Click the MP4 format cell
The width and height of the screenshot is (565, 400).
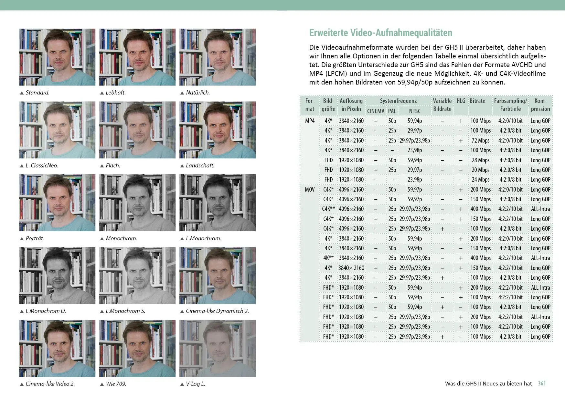click(x=310, y=121)
